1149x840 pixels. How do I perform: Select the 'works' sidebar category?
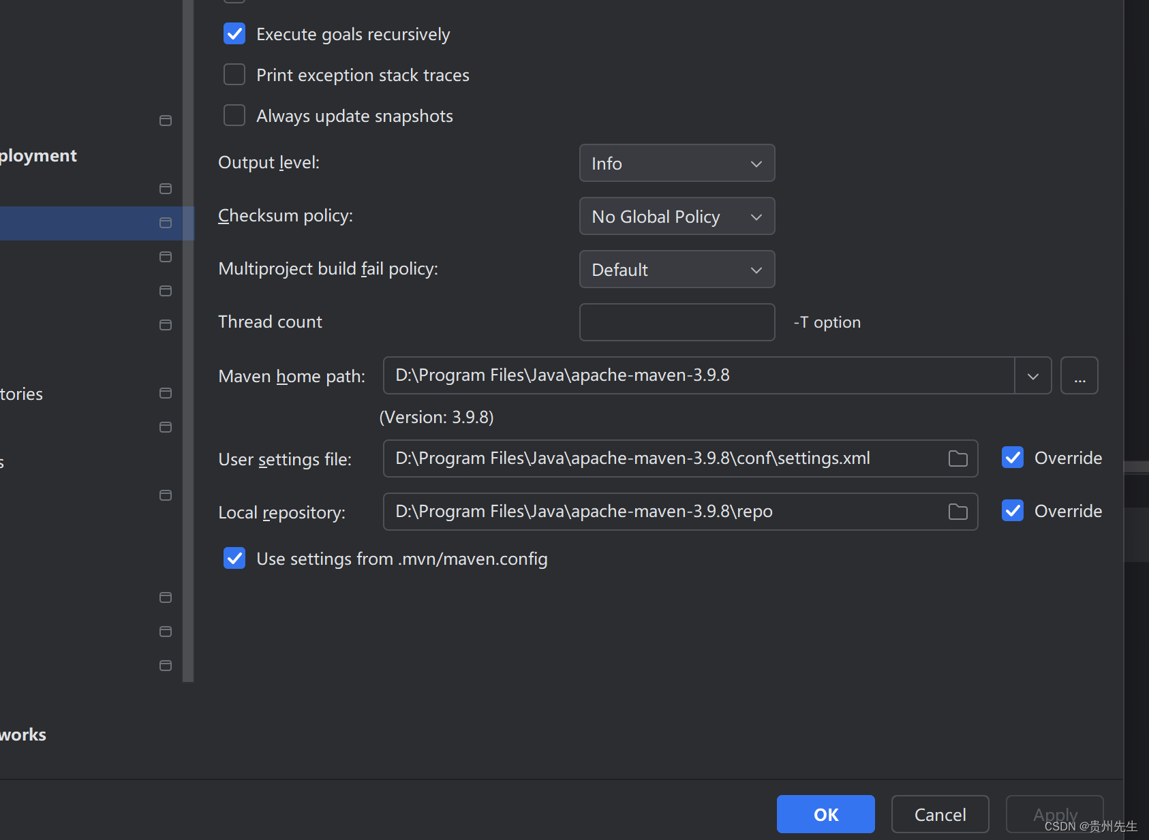pos(23,735)
